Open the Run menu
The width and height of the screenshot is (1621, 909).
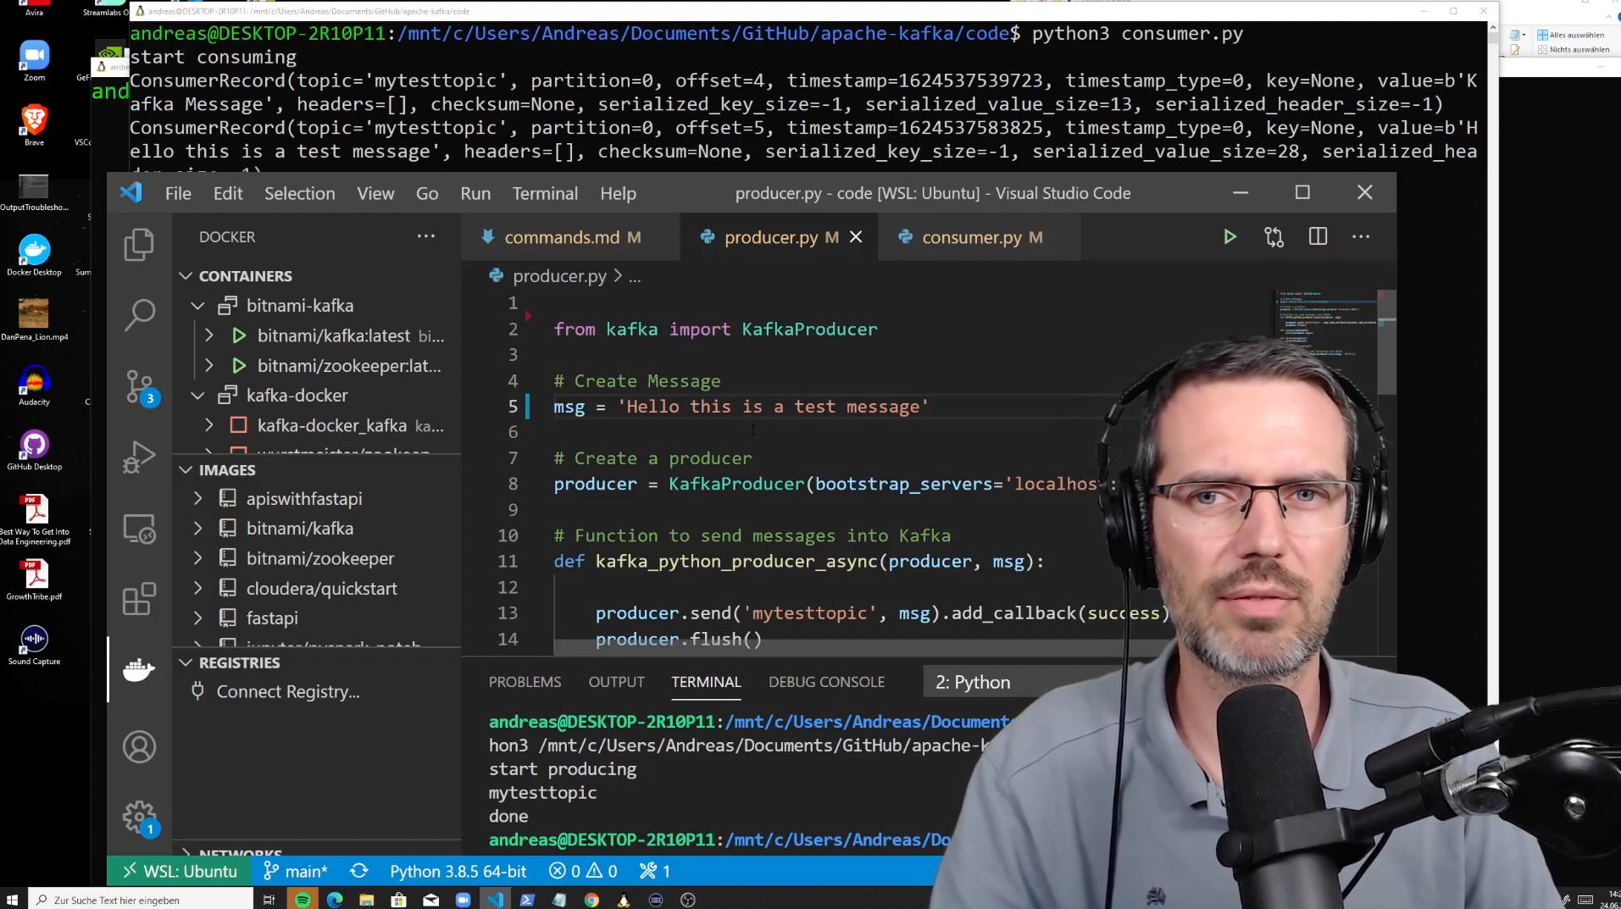tap(475, 193)
